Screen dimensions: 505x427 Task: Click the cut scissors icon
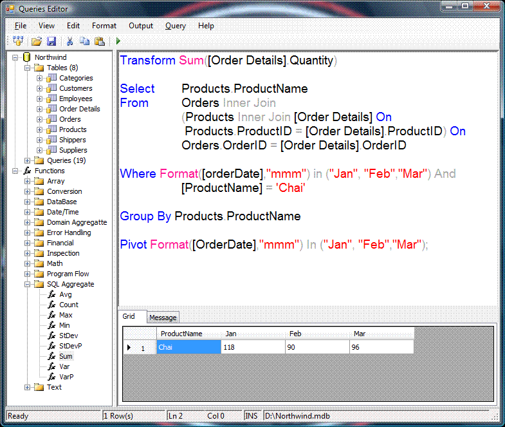69,41
